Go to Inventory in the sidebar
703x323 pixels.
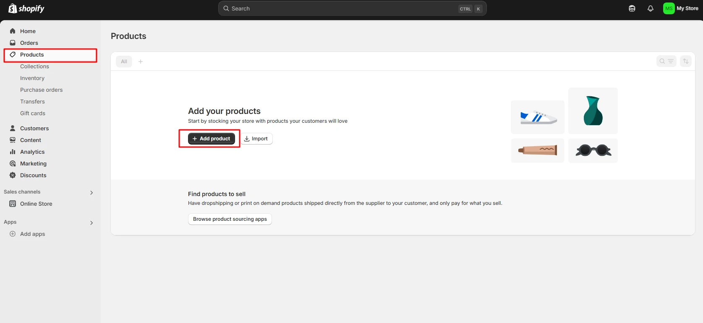tap(32, 78)
